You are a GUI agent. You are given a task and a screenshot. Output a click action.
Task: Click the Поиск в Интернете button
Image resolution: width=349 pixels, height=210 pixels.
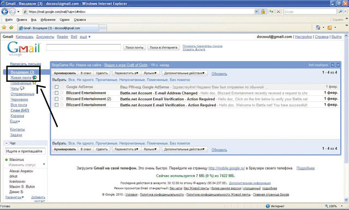click(x=164, y=47)
